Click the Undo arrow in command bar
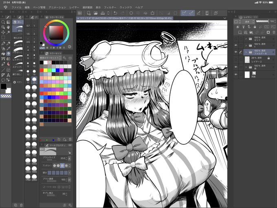The width and height of the screenshot is (277, 208). coord(115,13)
